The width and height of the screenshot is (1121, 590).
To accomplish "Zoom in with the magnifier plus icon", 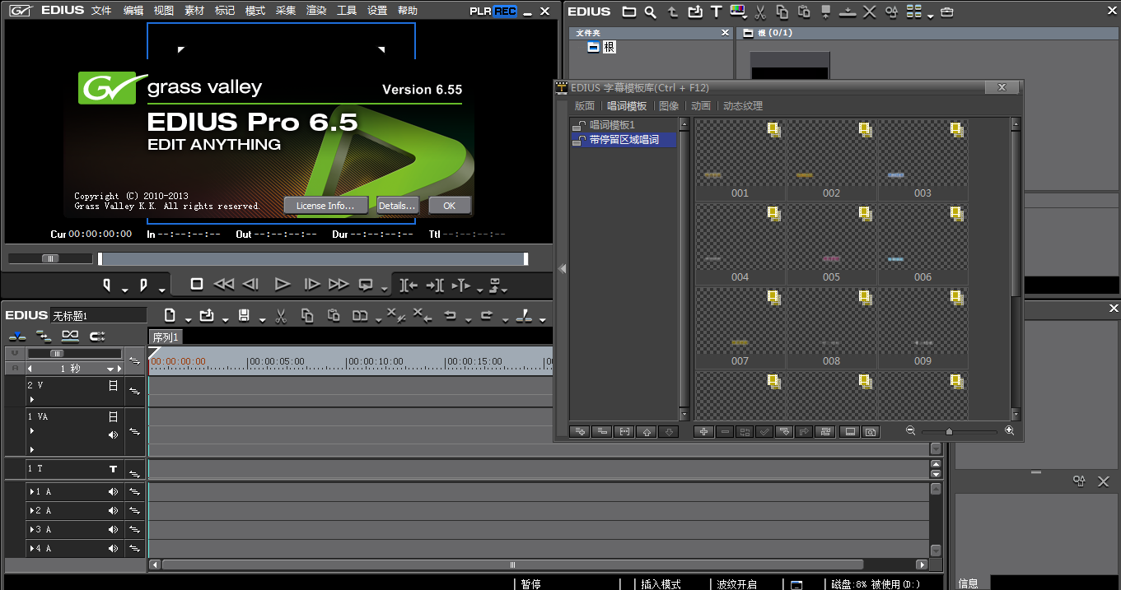I will click(x=1009, y=431).
